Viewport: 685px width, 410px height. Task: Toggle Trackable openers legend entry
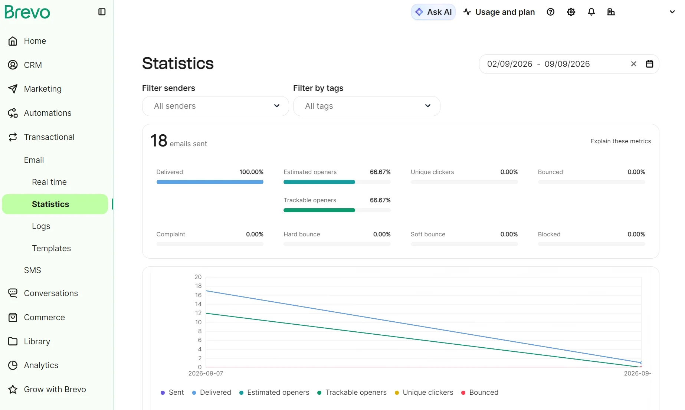pyautogui.click(x=352, y=393)
